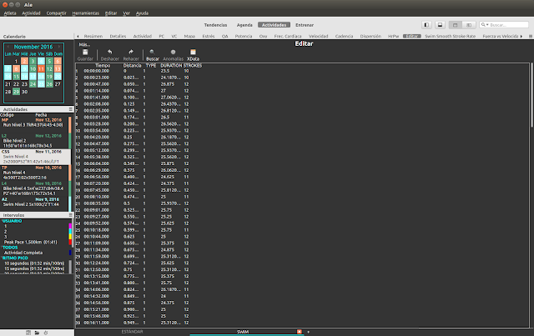The height and width of the screenshot is (336, 534).
Task: Select the L2 Bike Nivel 2 activity
Action: (x=34, y=141)
